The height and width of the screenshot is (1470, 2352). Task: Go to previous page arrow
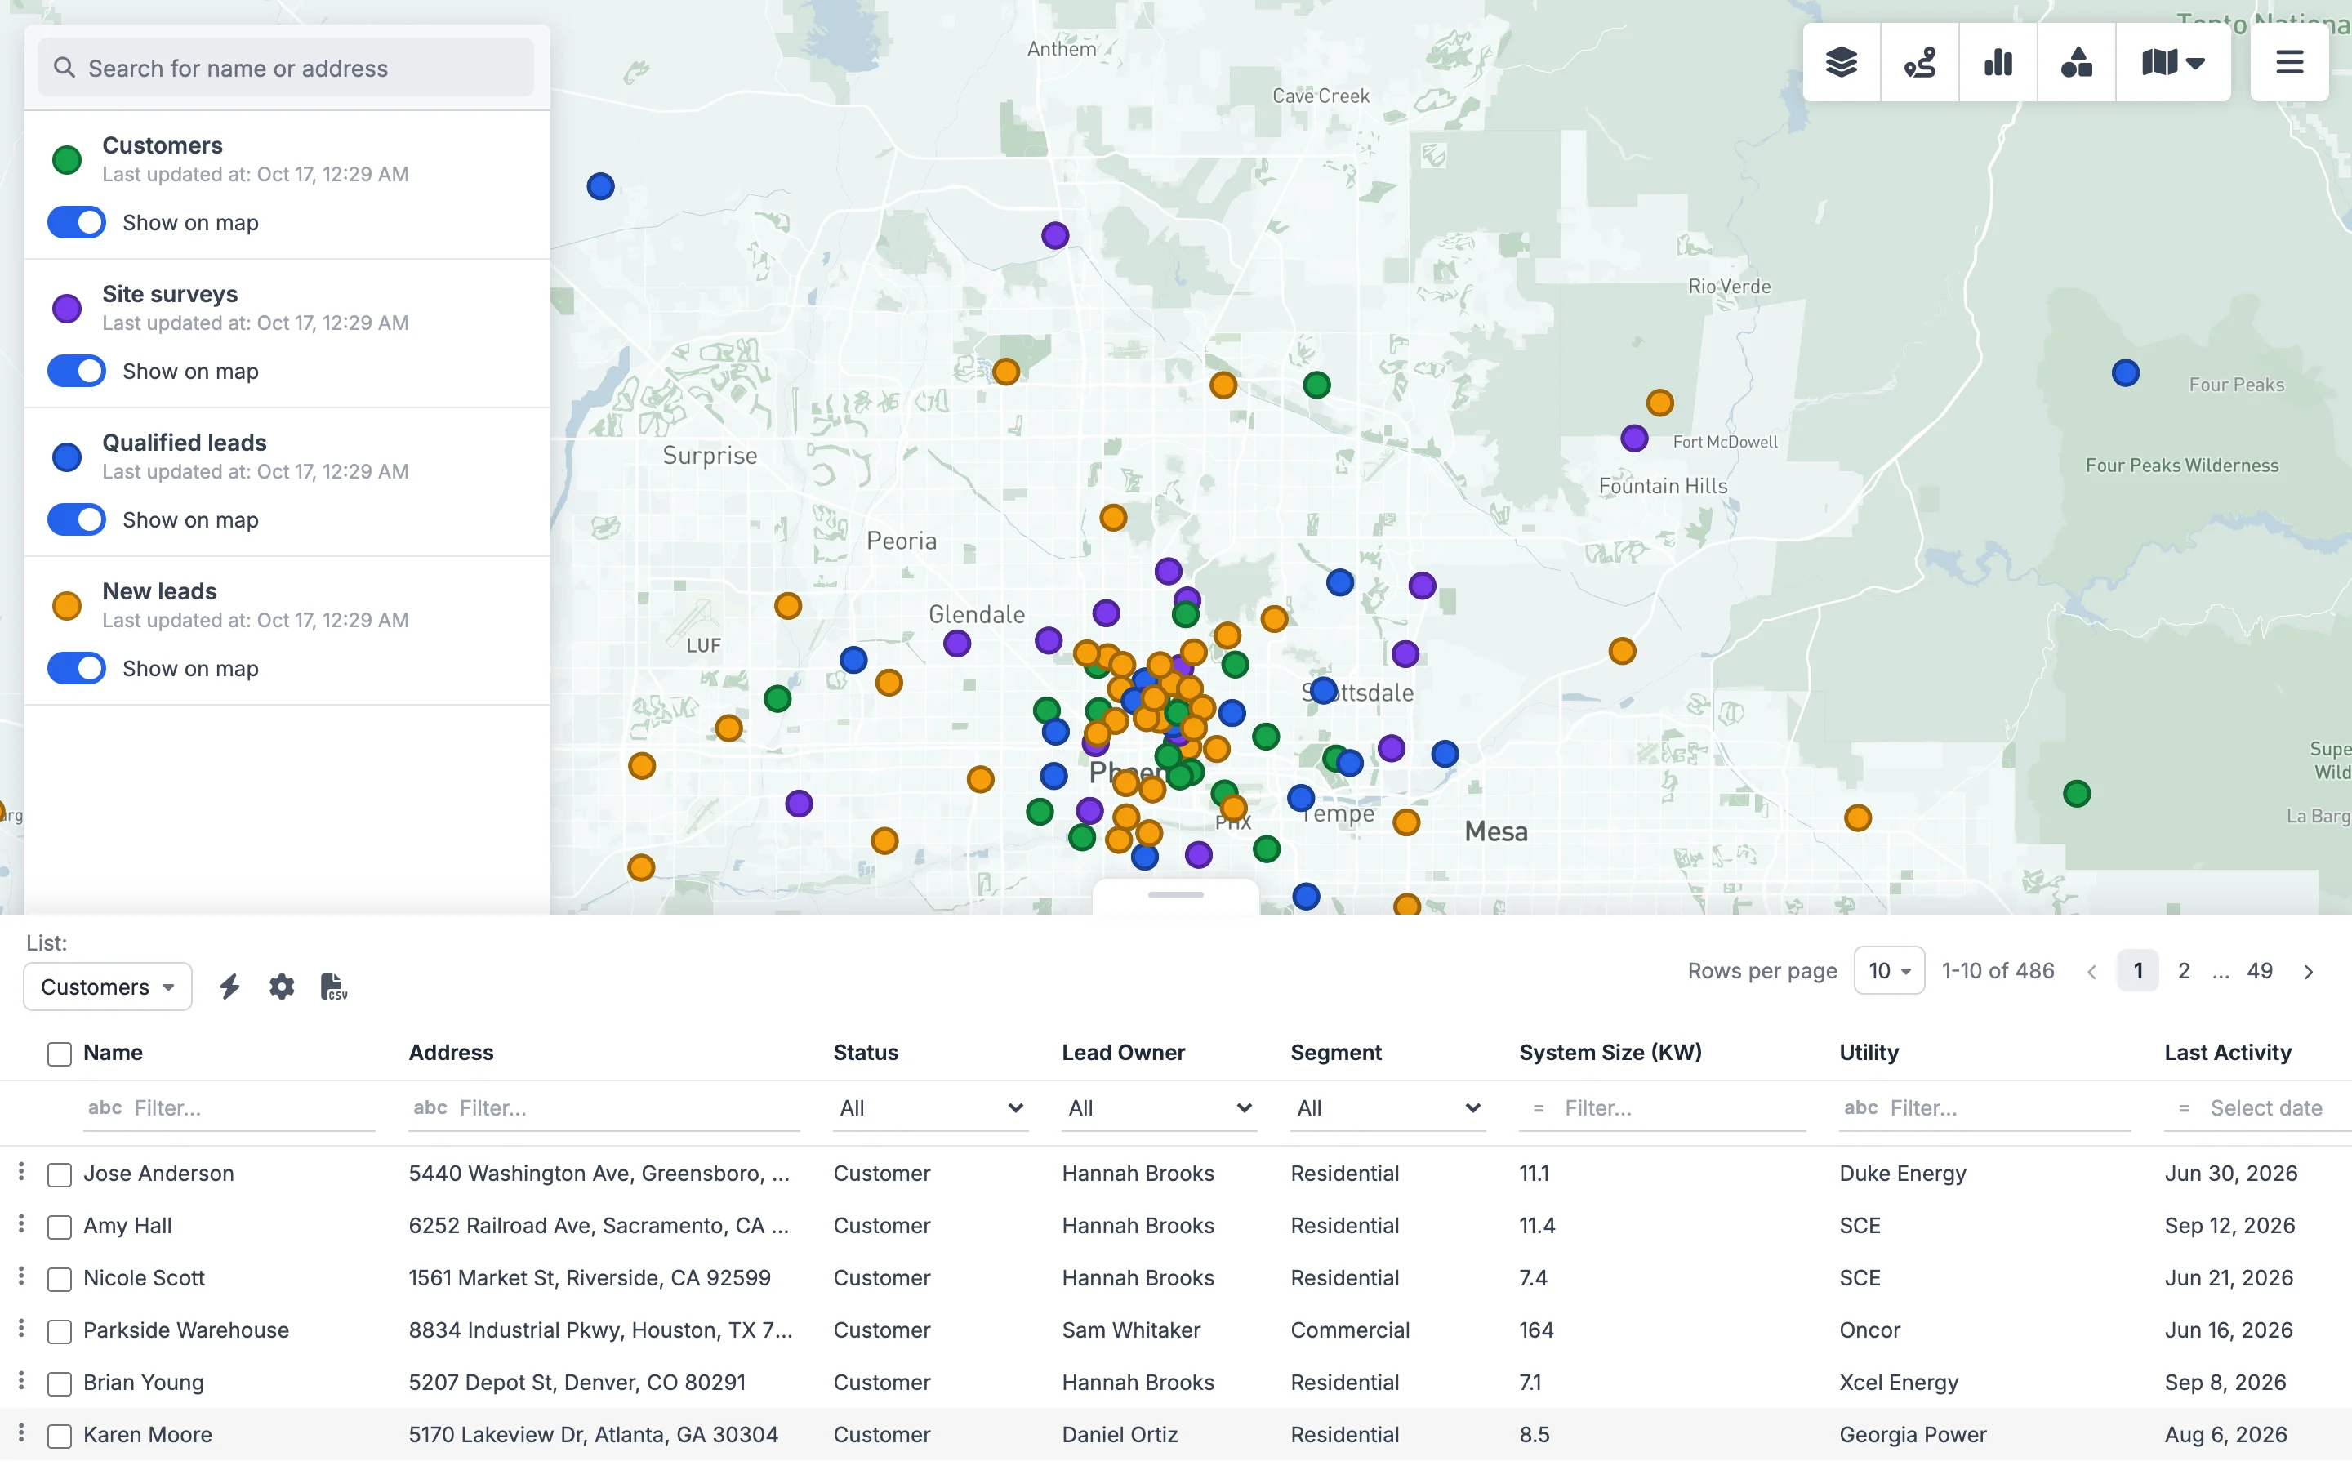(2091, 971)
